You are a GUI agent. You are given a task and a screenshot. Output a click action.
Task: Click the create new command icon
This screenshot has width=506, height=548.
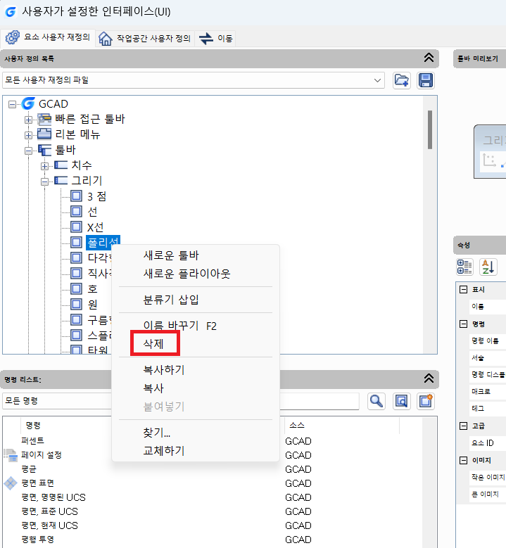[425, 401]
